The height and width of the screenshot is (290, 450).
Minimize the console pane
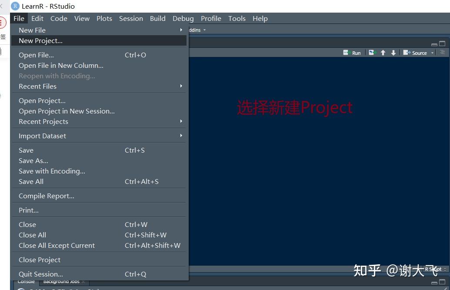tap(434, 283)
